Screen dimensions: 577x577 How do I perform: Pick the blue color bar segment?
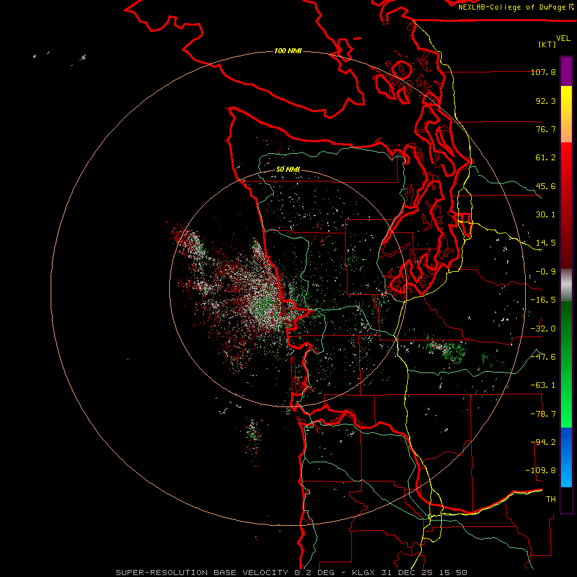click(566, 457)
